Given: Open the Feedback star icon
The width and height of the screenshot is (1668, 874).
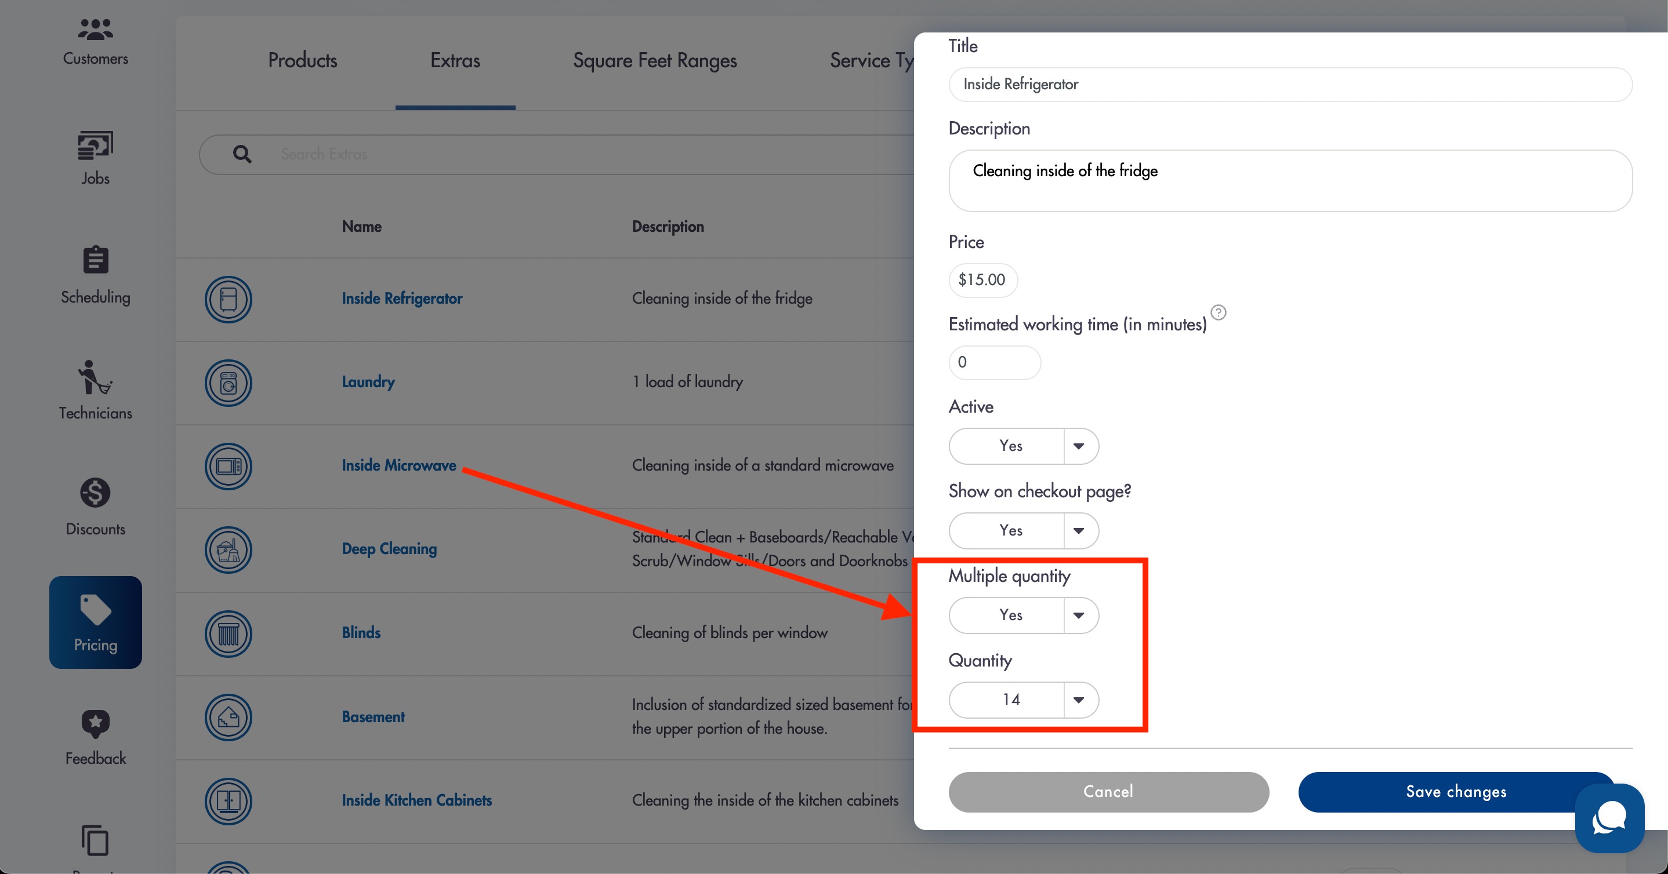Looking at the screenshot, I should click(x=95, y=723).
